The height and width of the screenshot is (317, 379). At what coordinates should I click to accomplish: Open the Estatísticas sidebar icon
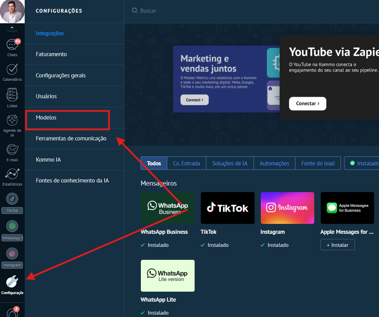tap(12, 177)
